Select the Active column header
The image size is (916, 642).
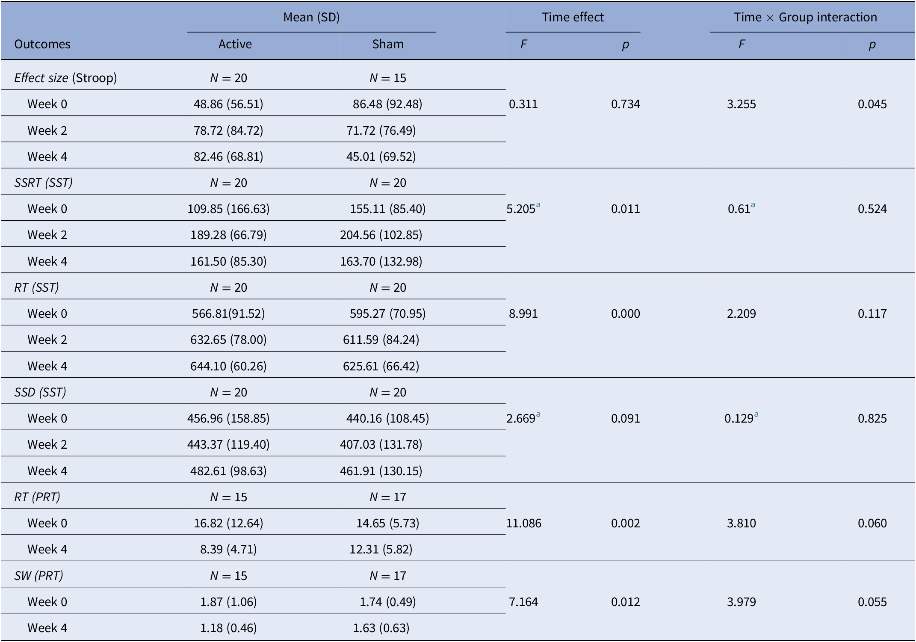[235, 44]
